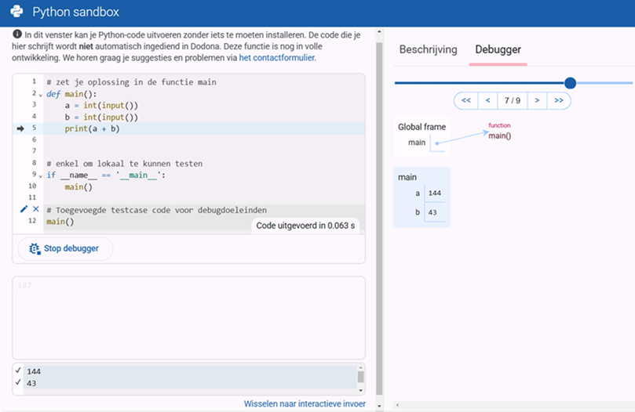The width and height of the screenshot is (635, 412).
Task: Collapse the if __name__ block fold arrow
Action: coord(40,176)
